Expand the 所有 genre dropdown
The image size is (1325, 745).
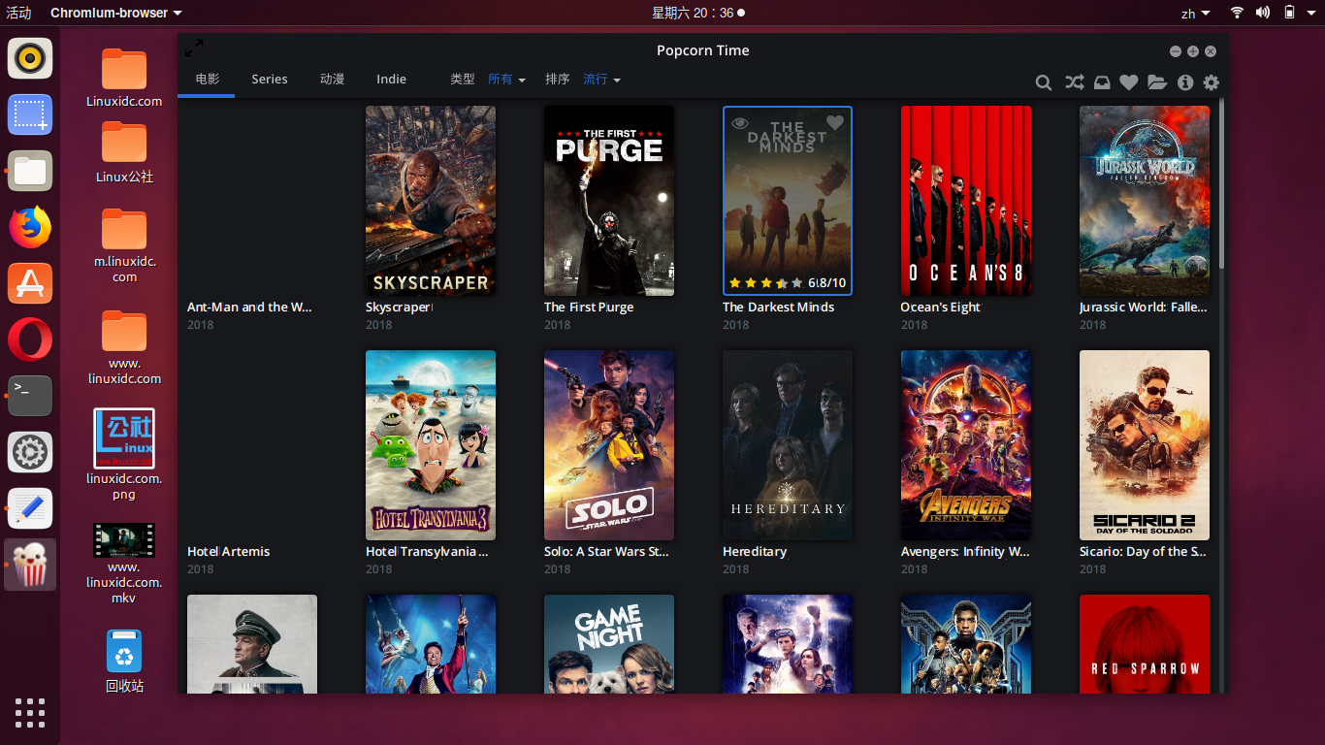click(506, 80)
